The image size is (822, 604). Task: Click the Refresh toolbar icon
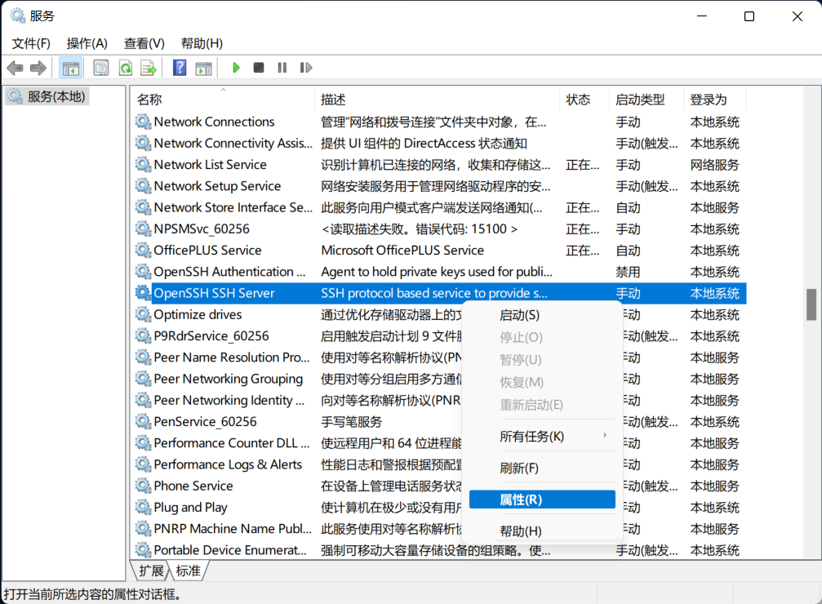pyautogui.click(x=125, y=68)
